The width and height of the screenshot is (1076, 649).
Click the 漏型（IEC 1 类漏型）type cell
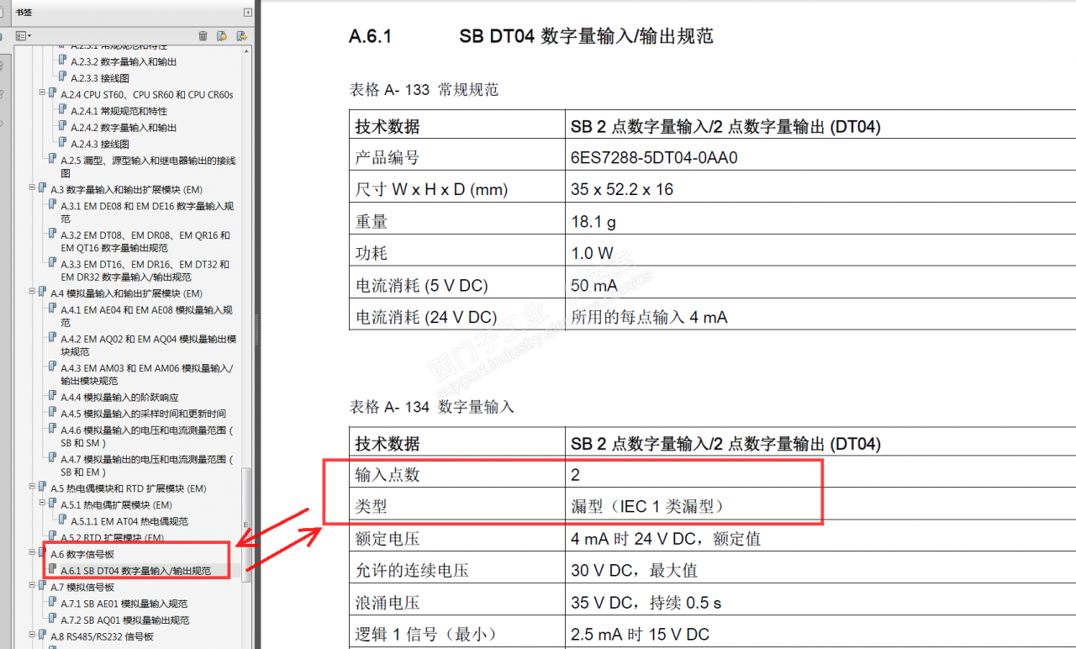pyautogui.click(x=820, y=507)
